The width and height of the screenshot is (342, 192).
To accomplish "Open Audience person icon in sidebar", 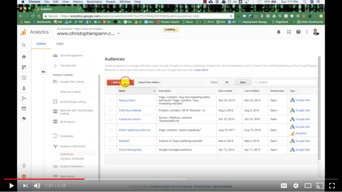I will click(24, 88).
